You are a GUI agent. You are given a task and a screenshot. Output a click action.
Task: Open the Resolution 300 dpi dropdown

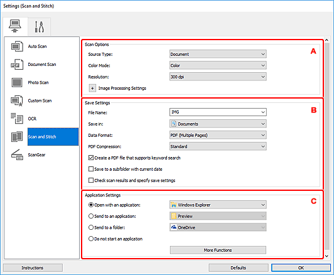click(218, 77)
